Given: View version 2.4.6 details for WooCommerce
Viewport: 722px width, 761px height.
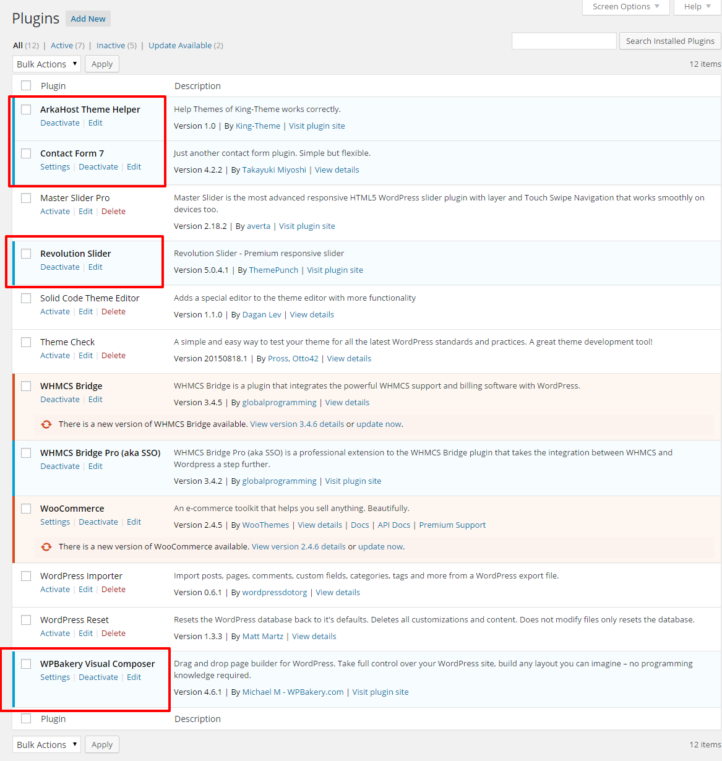Looking at the screenshot, I should [x=299, y=547].
